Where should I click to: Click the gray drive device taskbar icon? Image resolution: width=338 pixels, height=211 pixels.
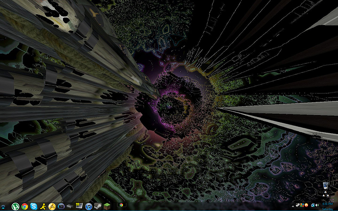pos(70,207)
